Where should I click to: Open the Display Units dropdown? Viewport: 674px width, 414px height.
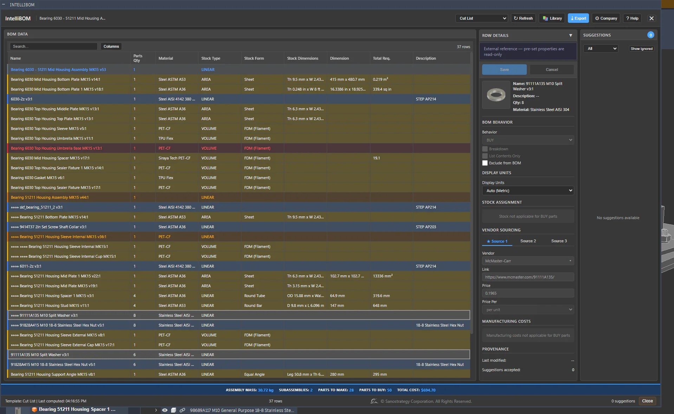coord(528,191)
